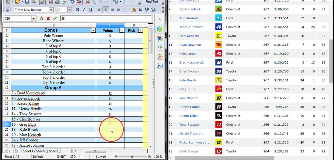Screen dimensions: 334x160
Task: Toggle Bold formatting
Action: click(77, 10)
